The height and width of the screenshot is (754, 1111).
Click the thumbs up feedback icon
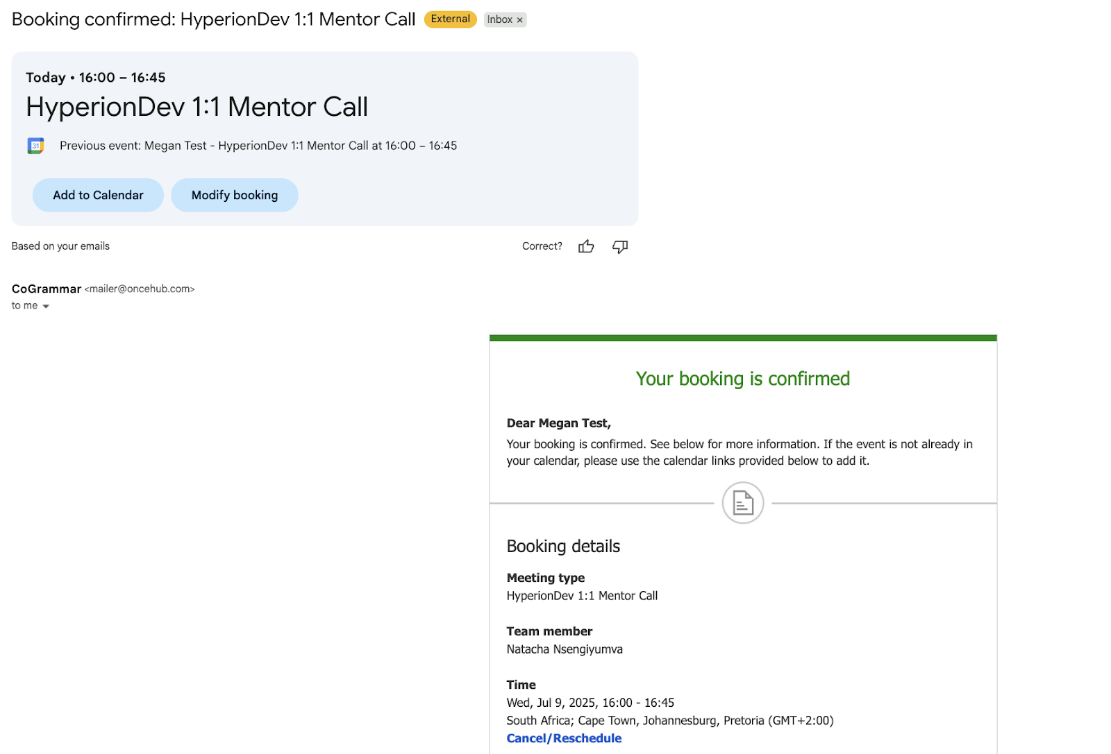pos(586,246)
